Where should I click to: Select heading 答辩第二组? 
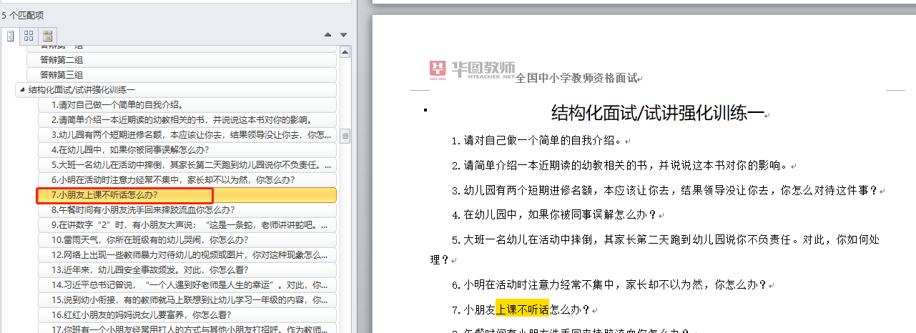coord(61,60)
